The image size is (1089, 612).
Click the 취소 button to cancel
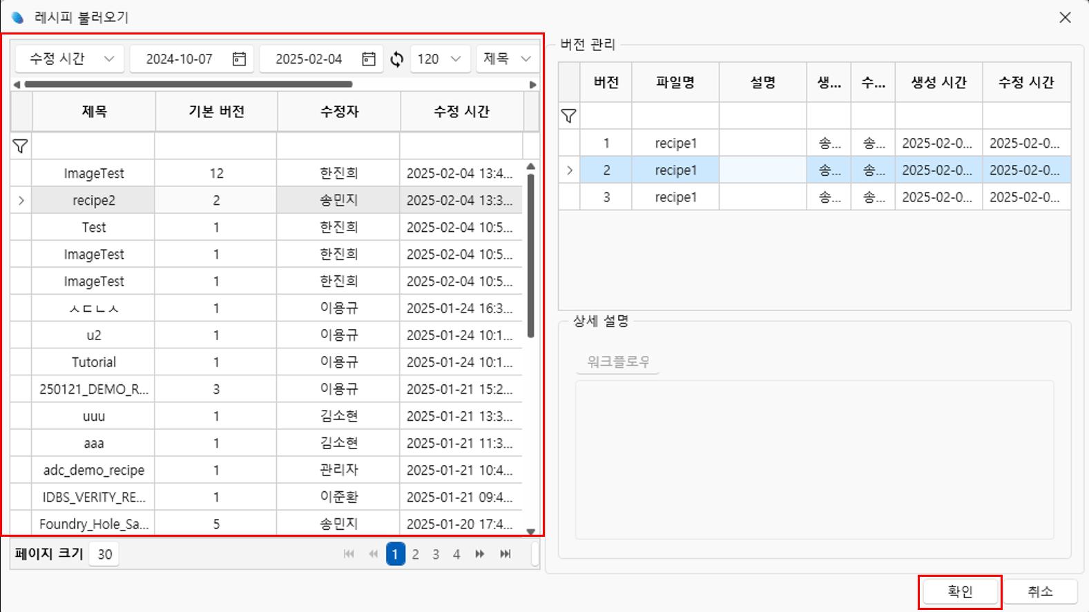click(x=1039, y=591)
